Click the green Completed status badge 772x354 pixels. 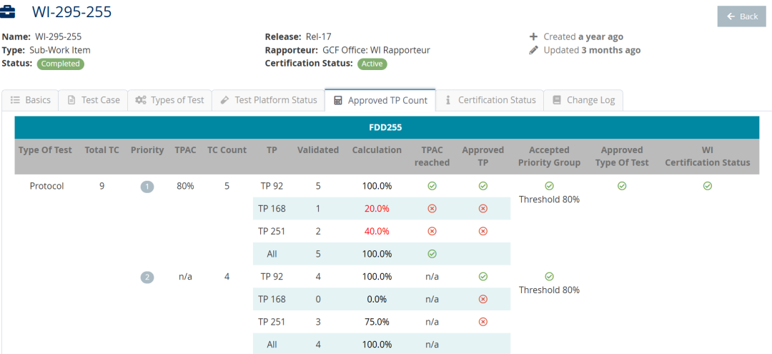(61, 64)
